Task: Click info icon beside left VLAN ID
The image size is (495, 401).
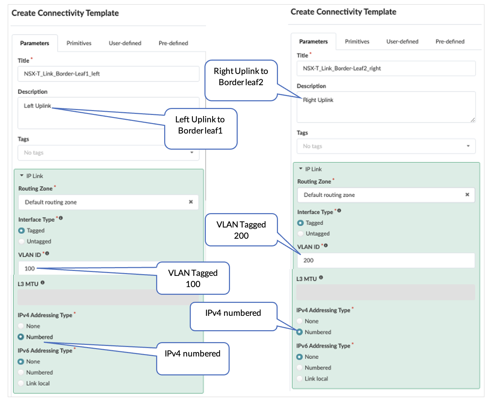Action: [47, 253]
